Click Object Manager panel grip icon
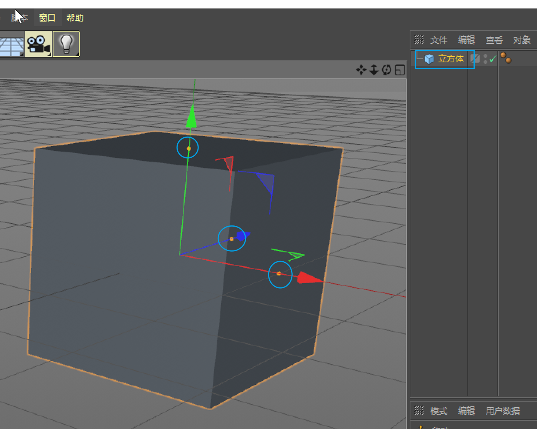 tap(419, 40)
